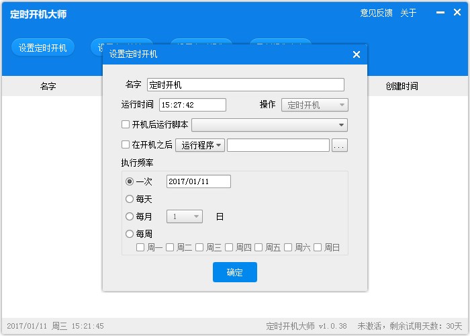Screen dimensions: 470x336
Task: Expand the script selection dropdown
Action: (269, 125)
